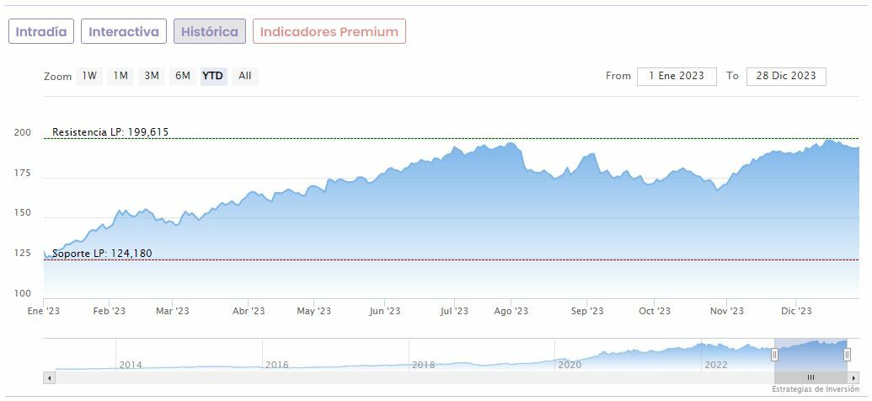Open the From date field

pyautogui.click(x=677, y=76)
